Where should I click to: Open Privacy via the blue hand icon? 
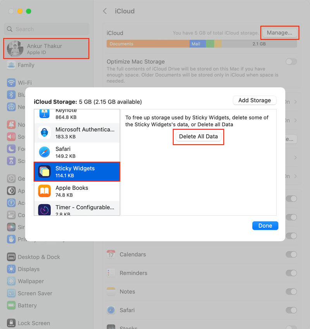tap(11, 239)
